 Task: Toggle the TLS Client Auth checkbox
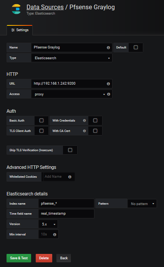tap(41, 131)
